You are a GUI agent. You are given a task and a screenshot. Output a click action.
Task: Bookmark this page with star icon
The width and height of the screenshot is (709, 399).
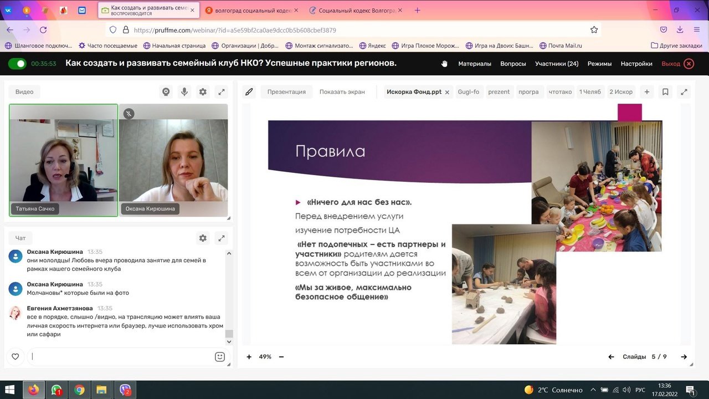point(594,30)
